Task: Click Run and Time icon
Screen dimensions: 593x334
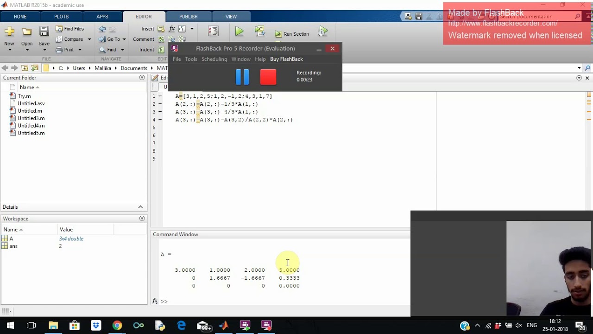Action: pos(323,31)
